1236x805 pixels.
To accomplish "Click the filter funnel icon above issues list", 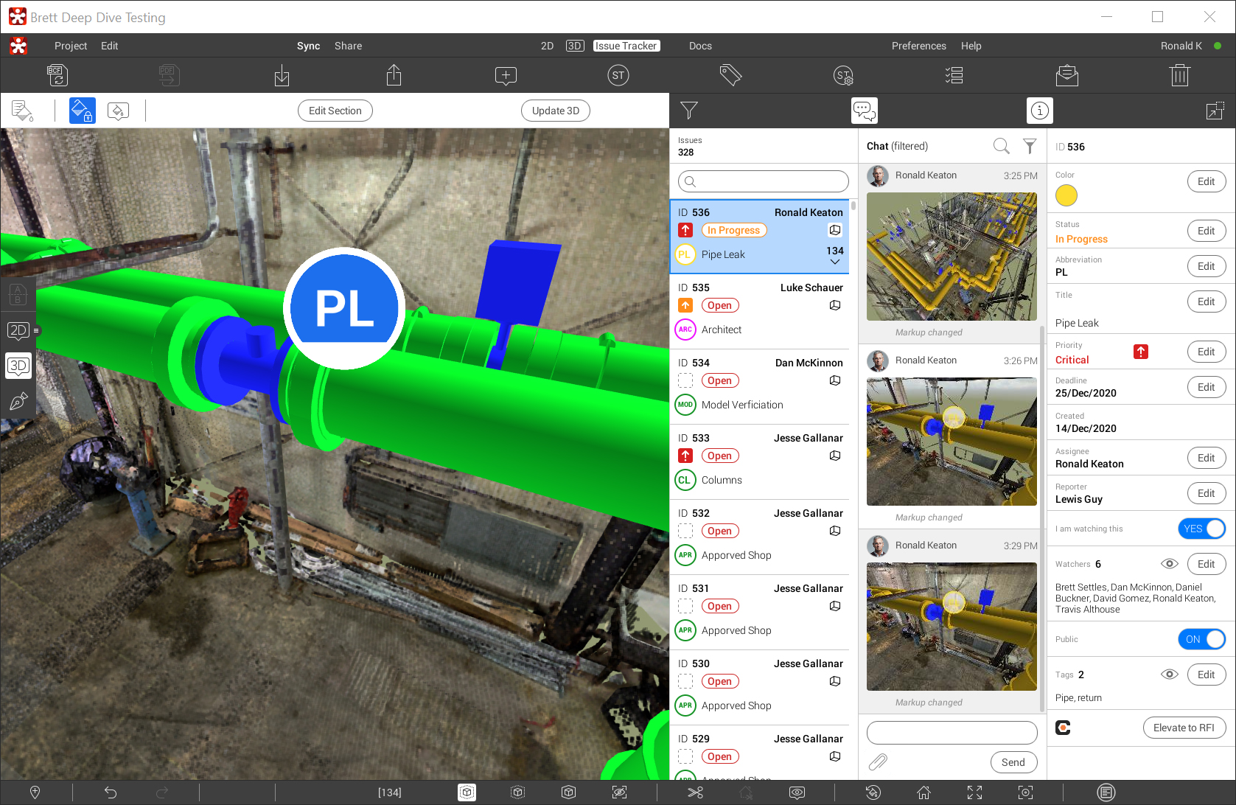I will pyautogui.click(x=688, y=111).
